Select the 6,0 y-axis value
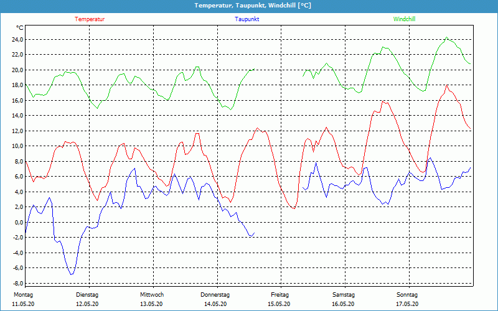Screen dimensions: 498x311 coord(19,177)
